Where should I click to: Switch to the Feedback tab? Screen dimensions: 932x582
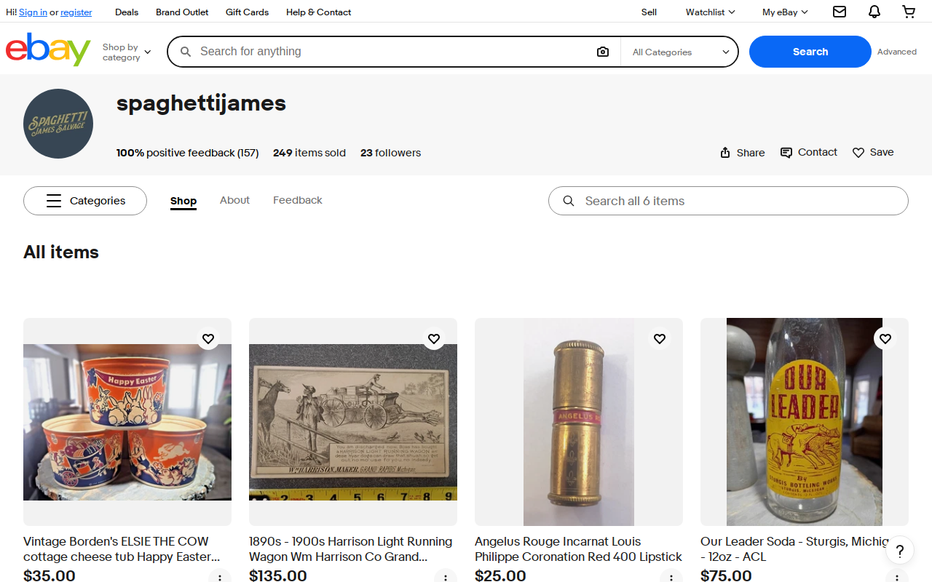pyautogui.click(x=298, y=200)
